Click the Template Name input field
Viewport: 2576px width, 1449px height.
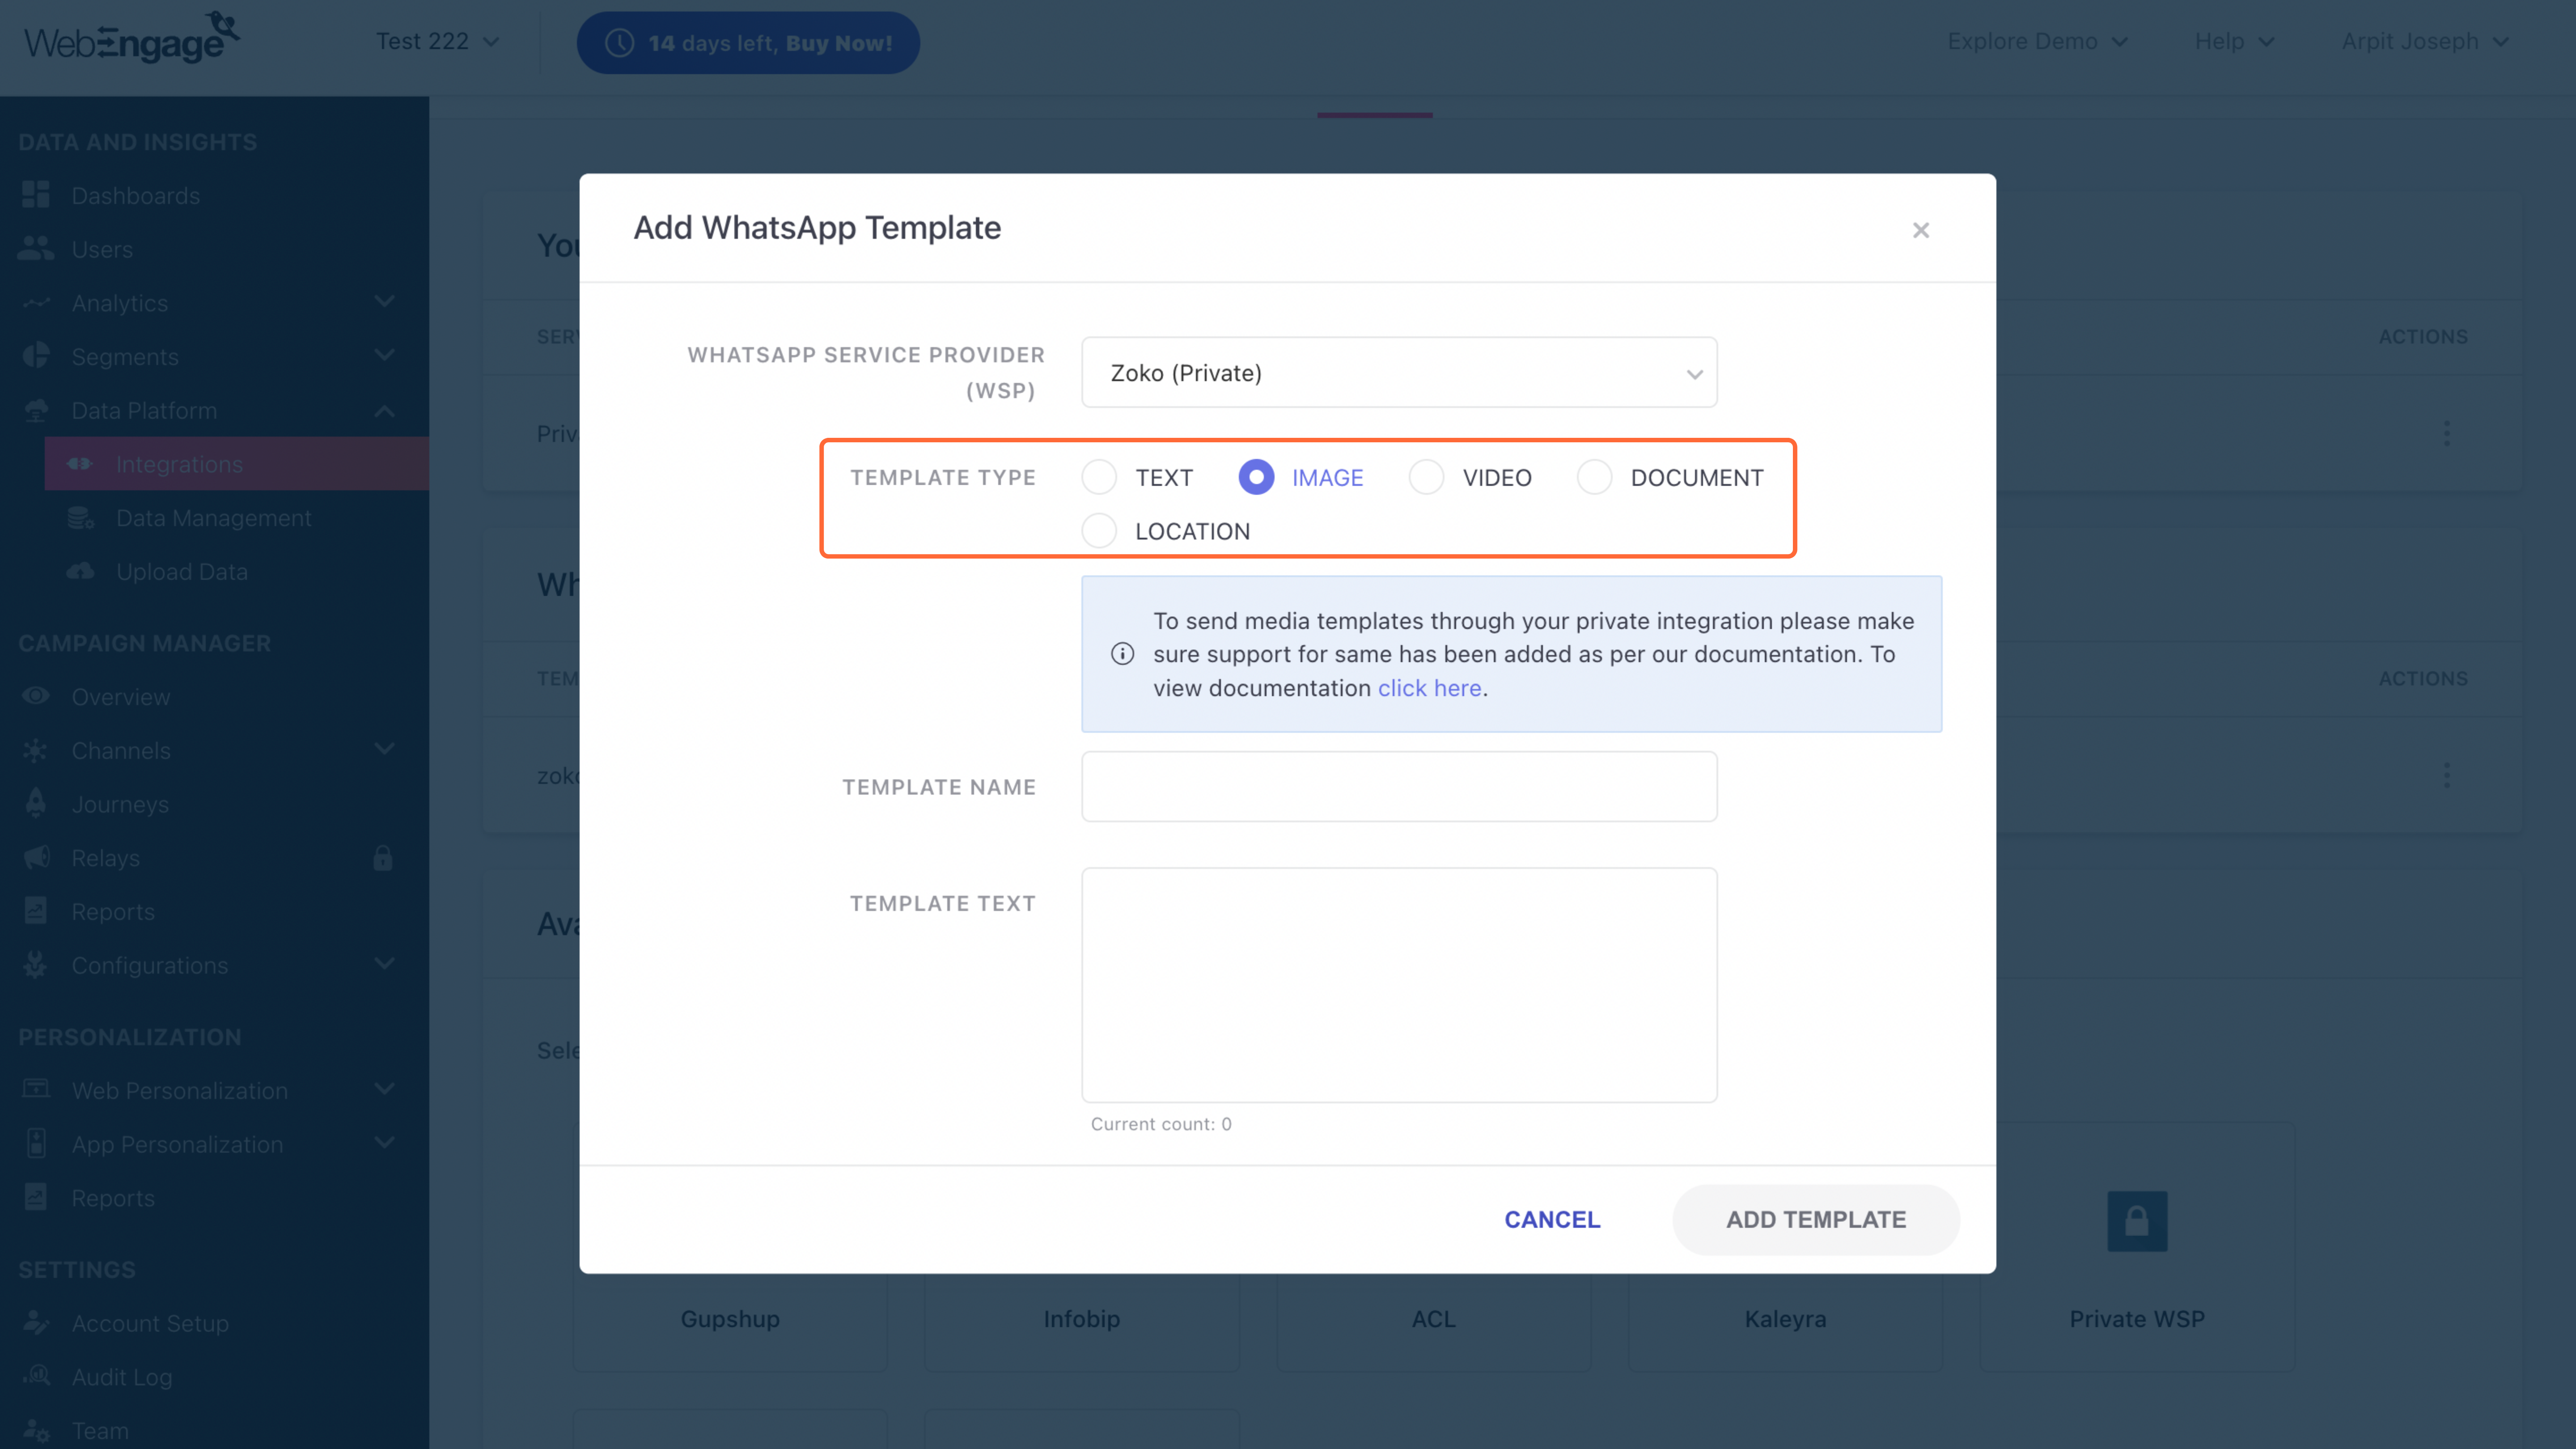click(1399, 786)
